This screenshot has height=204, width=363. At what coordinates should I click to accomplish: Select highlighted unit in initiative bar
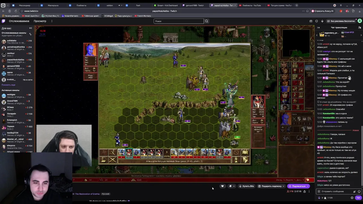[x=129, y=153]
